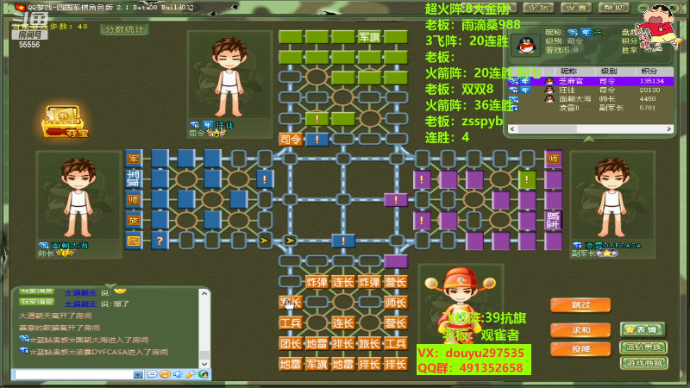This screenshot has height=388, width=690.
Task: Click the purple exclamation piece near board center
Action: pos(395,200)
